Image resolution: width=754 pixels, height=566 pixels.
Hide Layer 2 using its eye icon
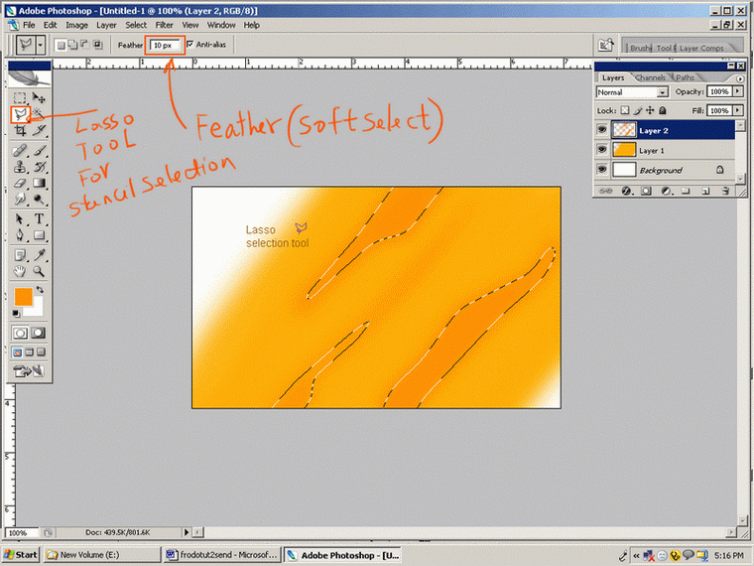[603, 130]
